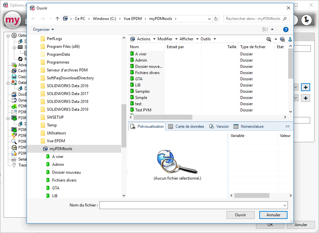Click the myPDMtools vault icon in the tree
The image size is (319, 233).
45,149
